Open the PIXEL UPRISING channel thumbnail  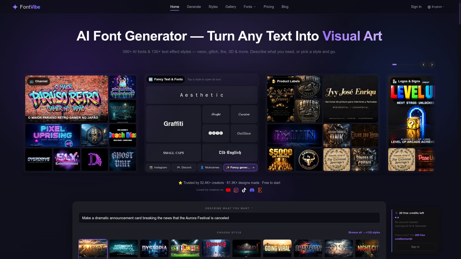pyautogui.click(x=53, y=136)
